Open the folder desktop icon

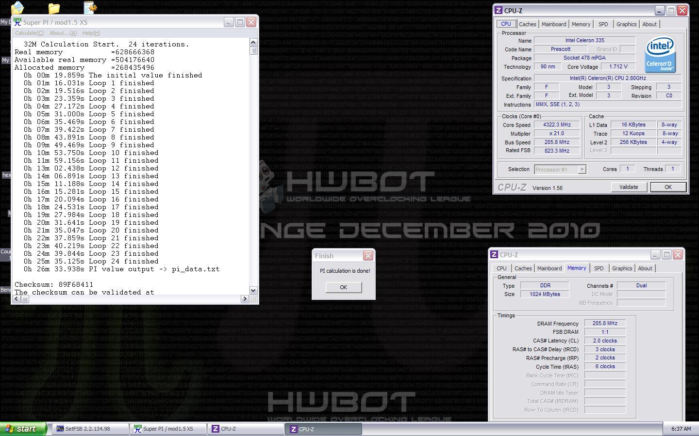click(54, 8)
